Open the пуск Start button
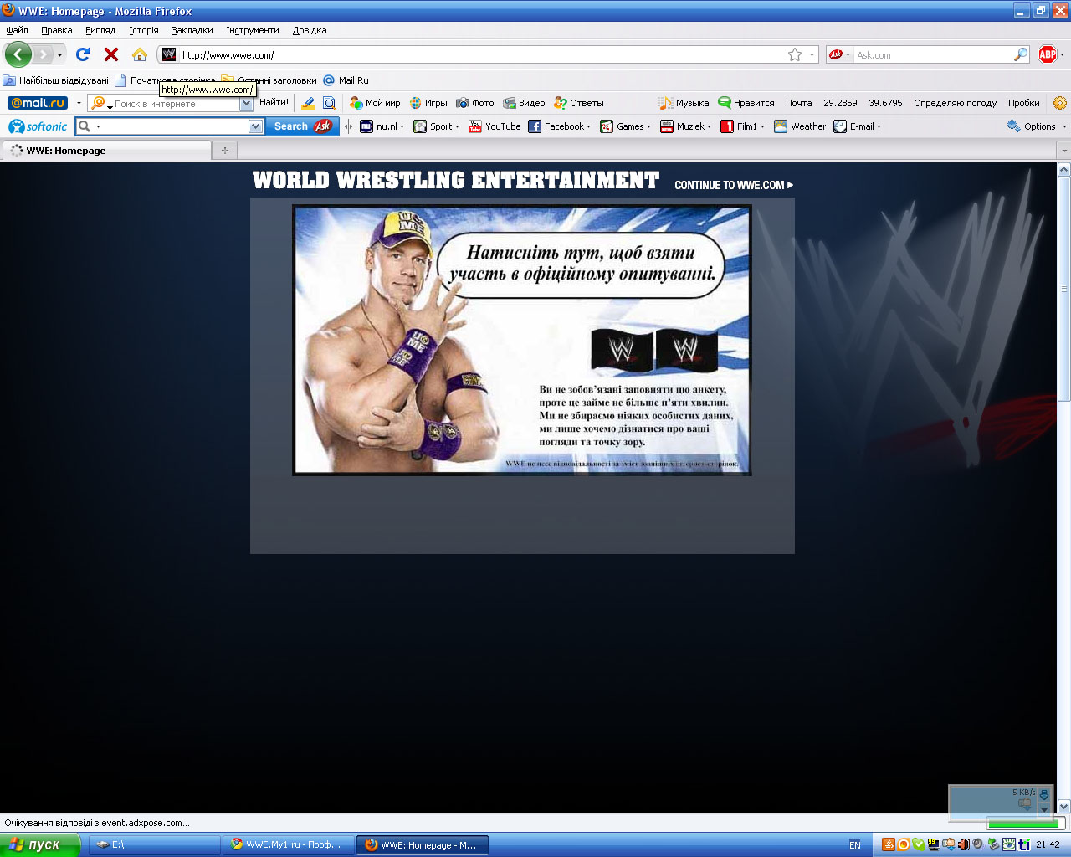Viewport: 1071px width, 857px height. [40, 845]
